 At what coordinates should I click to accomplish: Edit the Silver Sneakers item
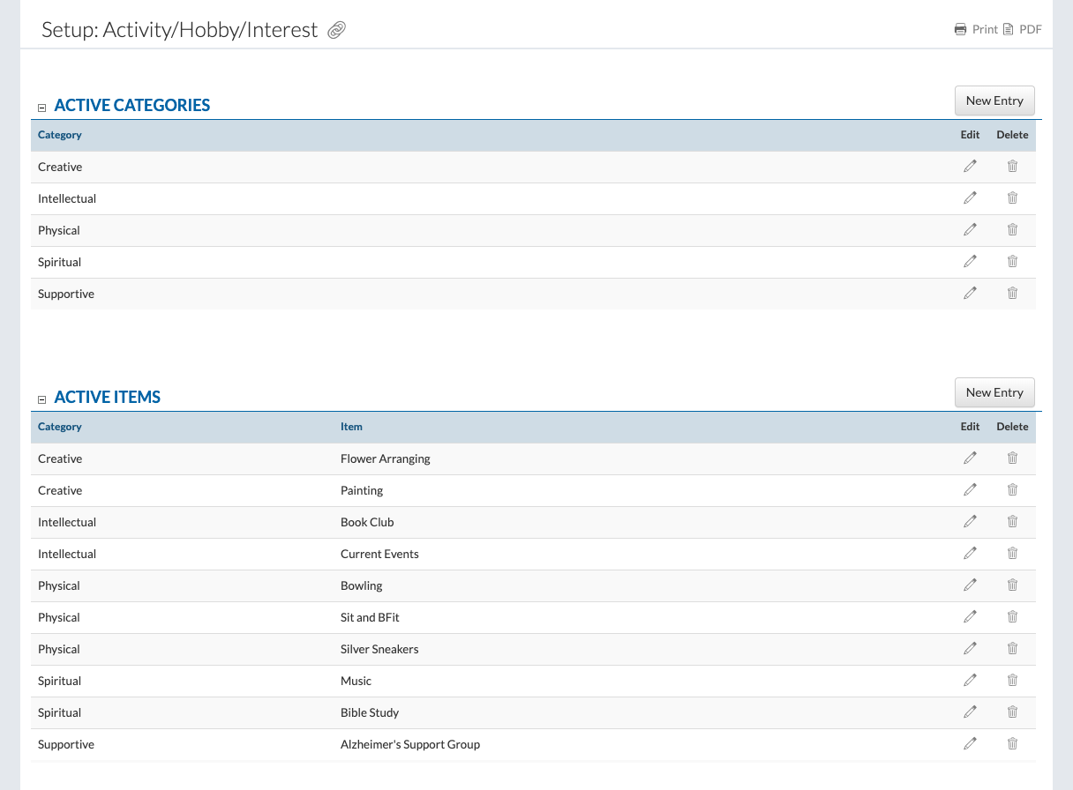tap(970, 649)
